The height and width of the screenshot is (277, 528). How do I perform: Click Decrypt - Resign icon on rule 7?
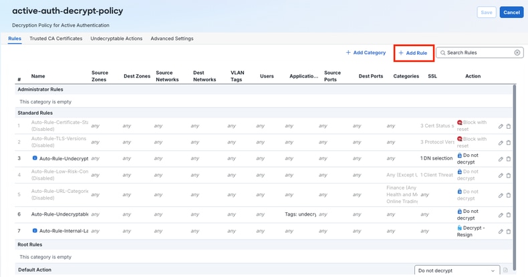coord(460,228)
